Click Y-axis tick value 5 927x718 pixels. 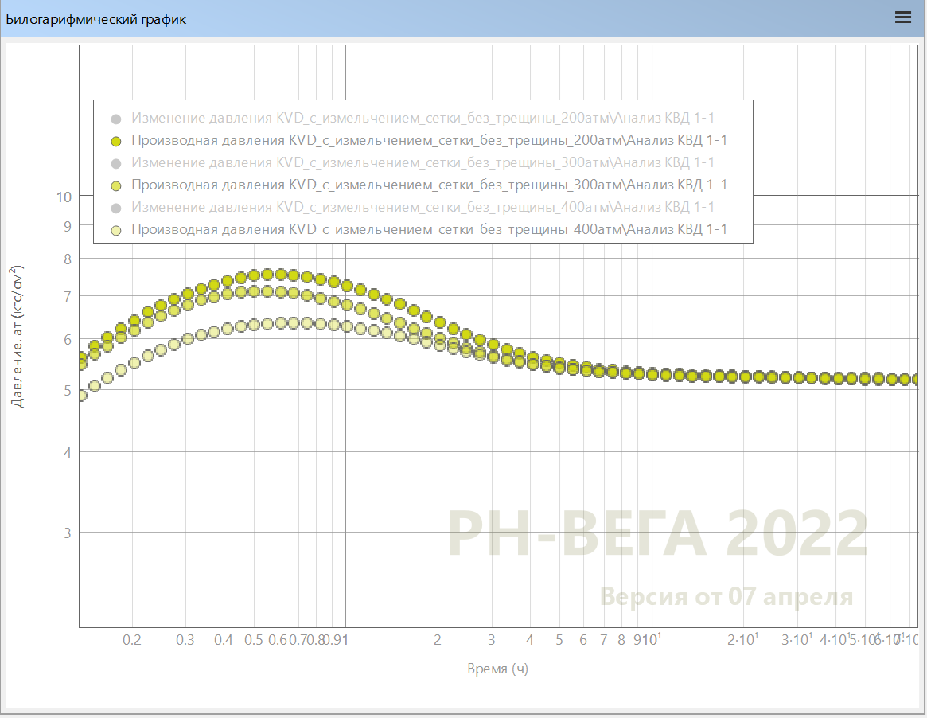pos(68,390)
